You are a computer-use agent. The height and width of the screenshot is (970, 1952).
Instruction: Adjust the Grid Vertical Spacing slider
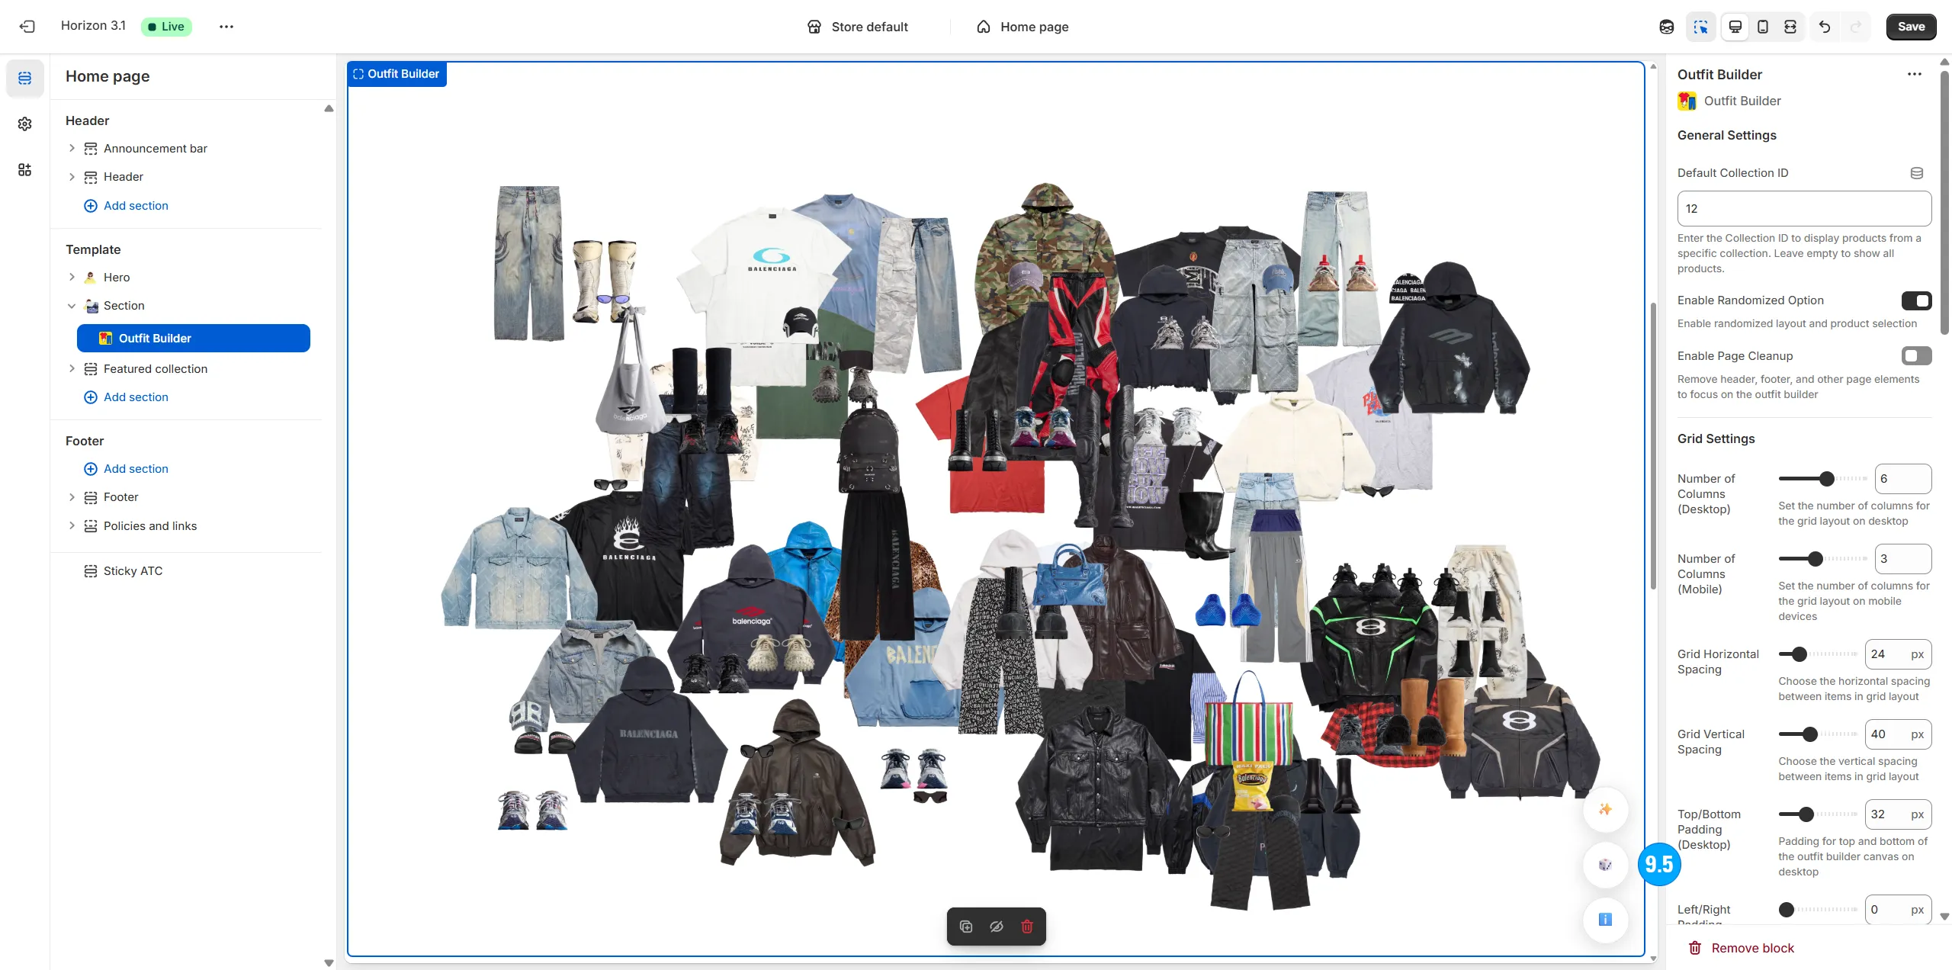1810,734
